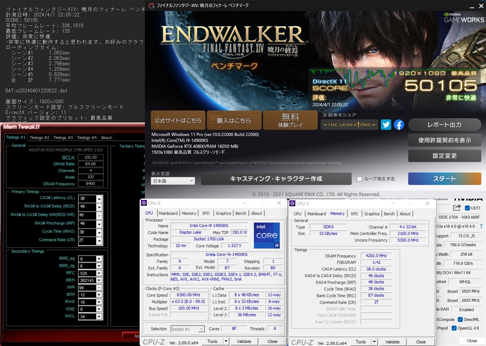The image size is (486, 346).
Task: Open RAS# Precharge (tRP) dropdown
Action: 99,224
